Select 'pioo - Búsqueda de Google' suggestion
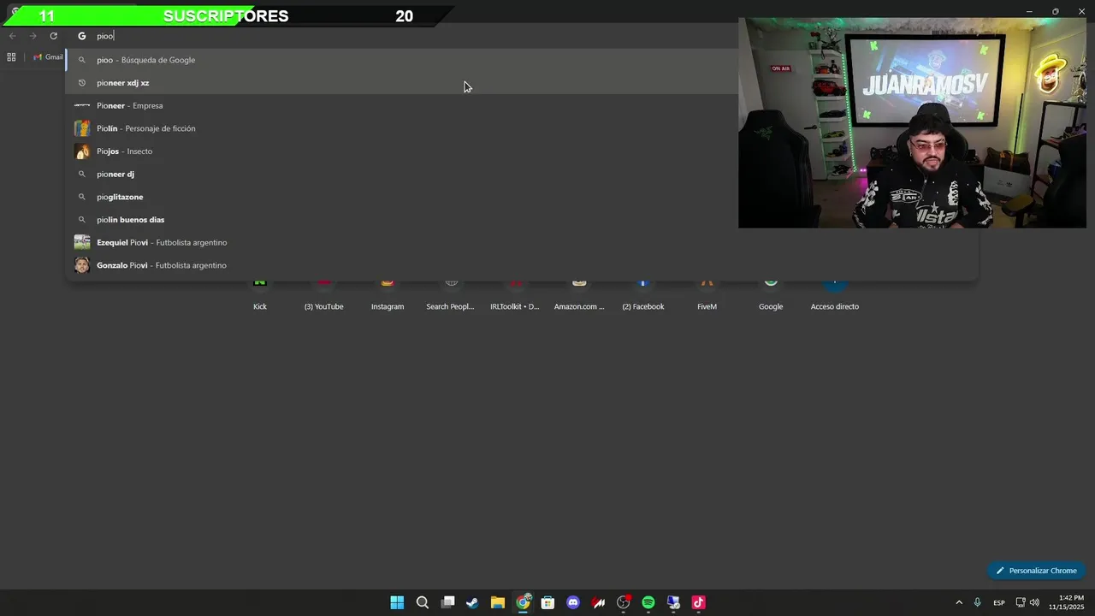This screenshot has height=616, width=1095. 402,60
